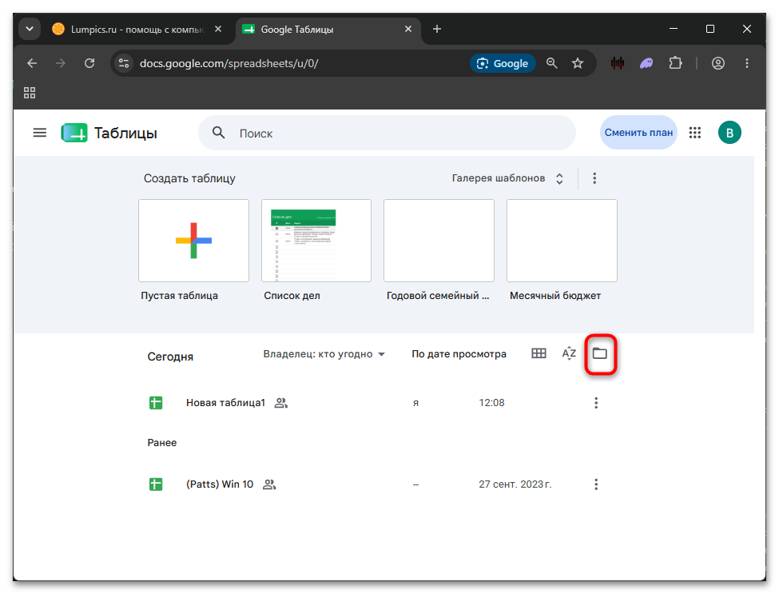Viewport: 779px width, 594px height.
Task: Open more options for Новая таблица1
Action: click(x=596, y=403)
